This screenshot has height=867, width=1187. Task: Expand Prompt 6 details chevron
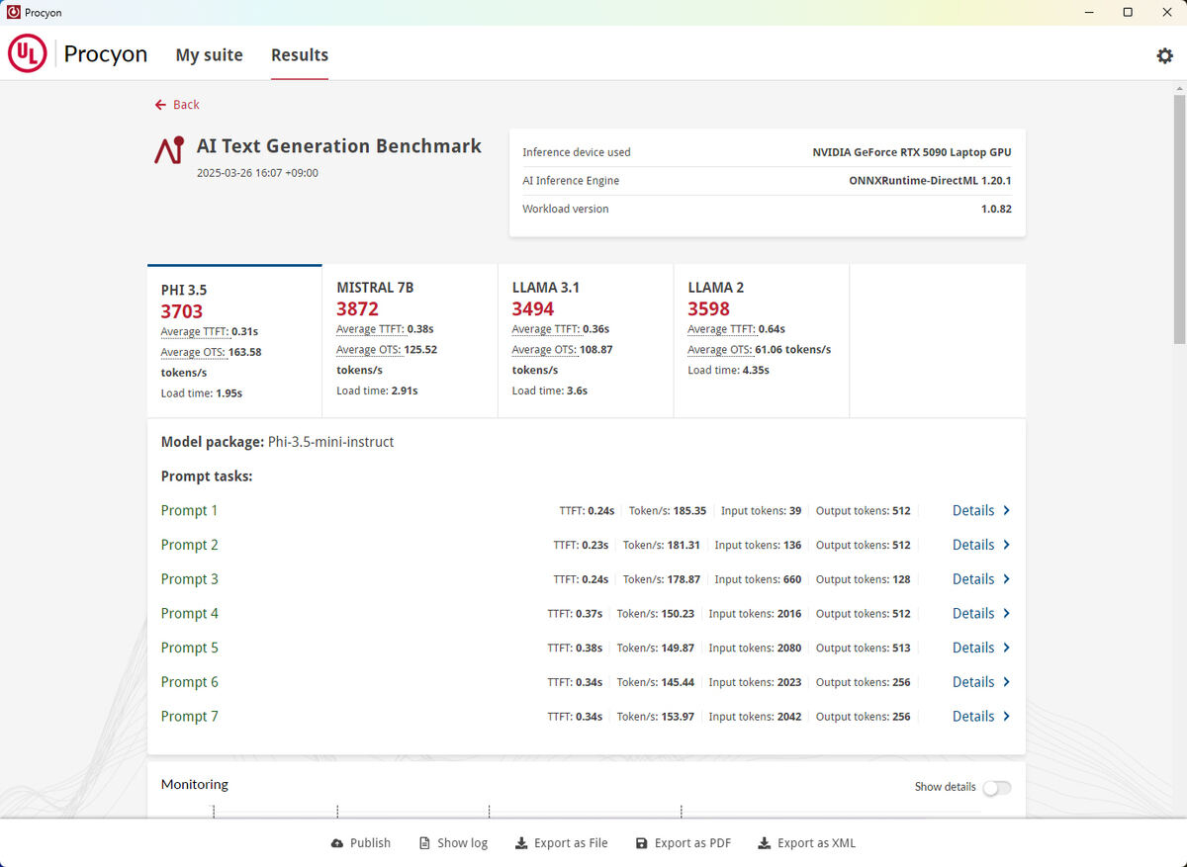(x=1007, y=682)
